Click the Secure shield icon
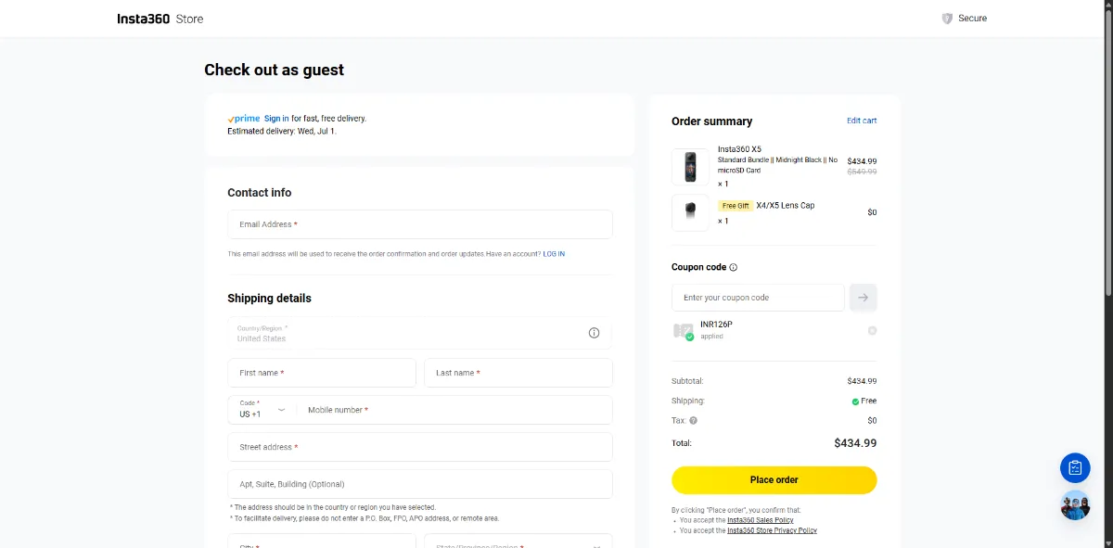Screen dimensions: 1113x548 pyautogui.click(x=947, y=19)
